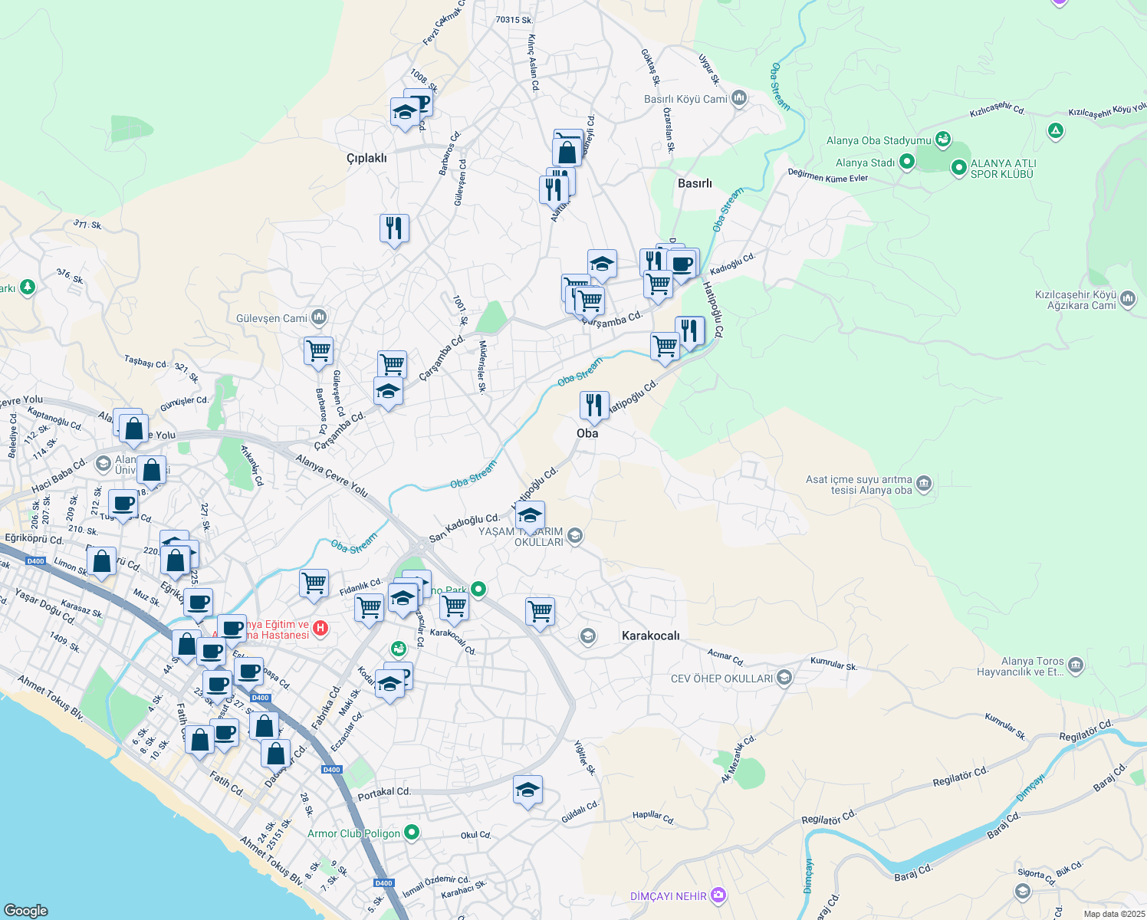The width and height of the screenshot is (1147, 920).
Task: Click the Map data ©2025 attribution
Action: coord(1114,914)
